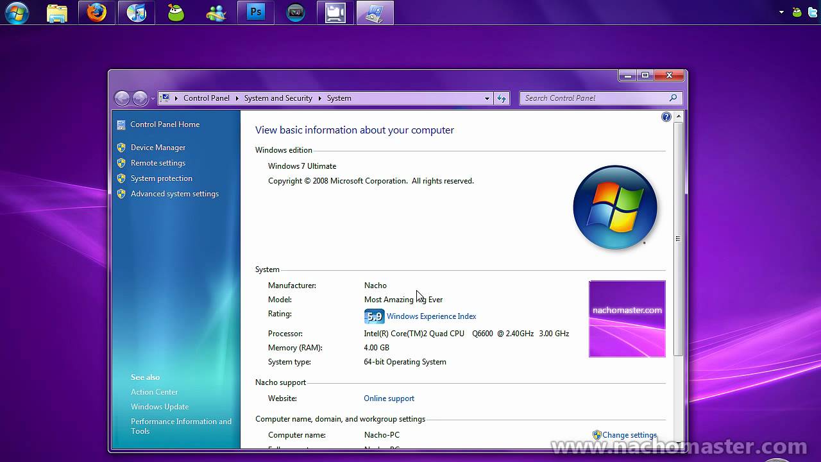The width and height of the screenshot is (821, 462).
Task: Click the green blob system tray icon
Action: [x=797, y=12]
